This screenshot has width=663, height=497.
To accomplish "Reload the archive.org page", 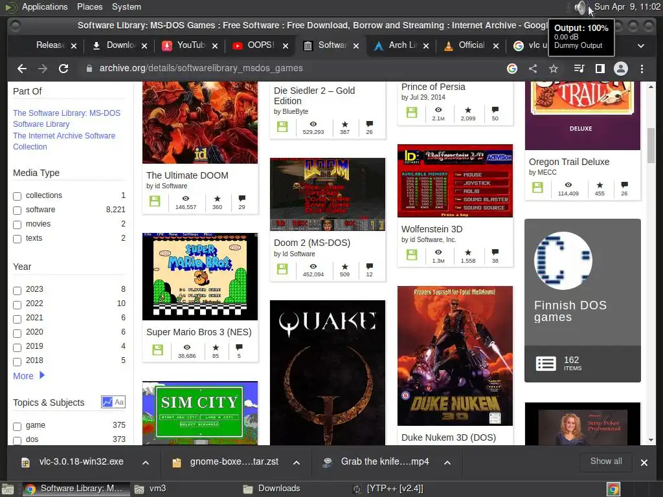I will (63, 69).
